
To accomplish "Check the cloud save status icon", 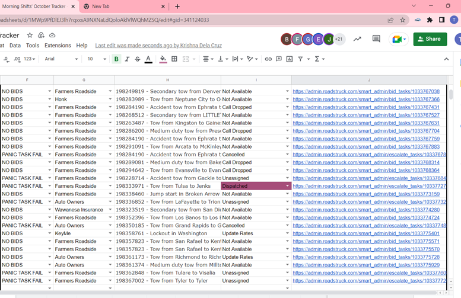I will point(52,35).
